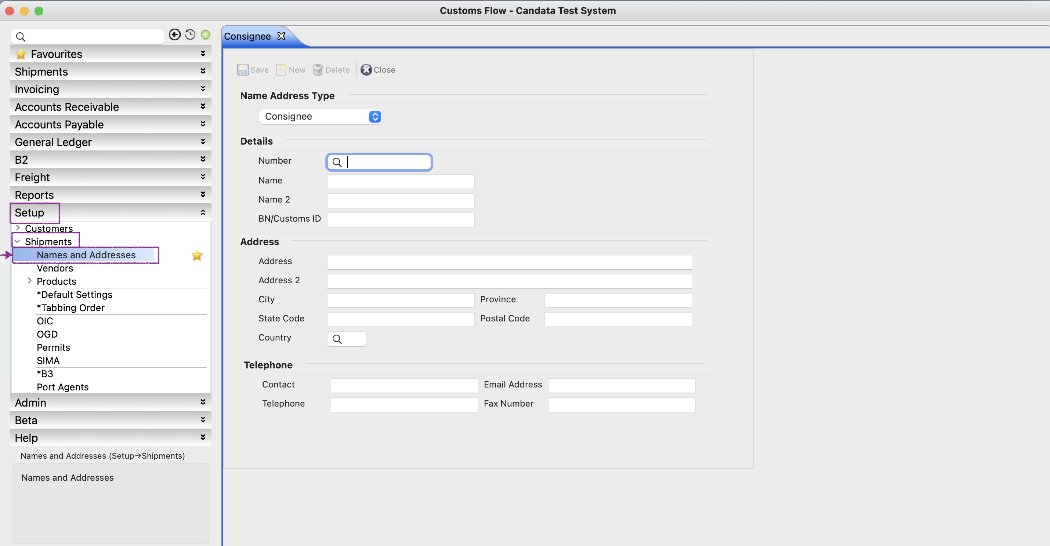The height and width of the screenshot is (546, 1050).
Task: Click the Country lookup magnifier icon
Action: (337, 339)
